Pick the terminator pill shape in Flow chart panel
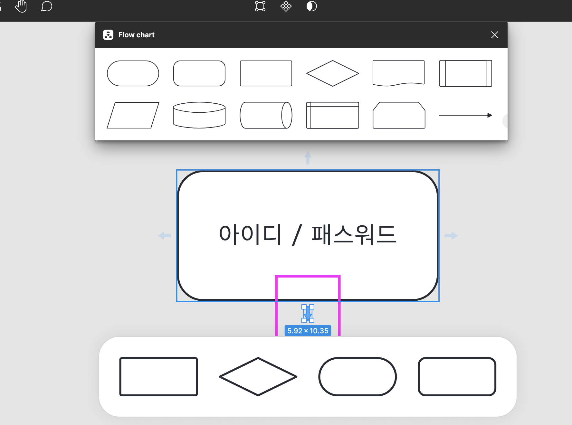Screen dimensions: 572x425 coord(133,73)
